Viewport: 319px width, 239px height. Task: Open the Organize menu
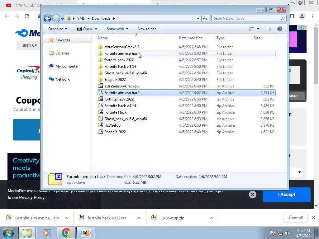click(x=58, y=29)
